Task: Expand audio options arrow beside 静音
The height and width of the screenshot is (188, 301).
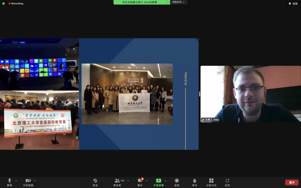Action: click(16, 181)
